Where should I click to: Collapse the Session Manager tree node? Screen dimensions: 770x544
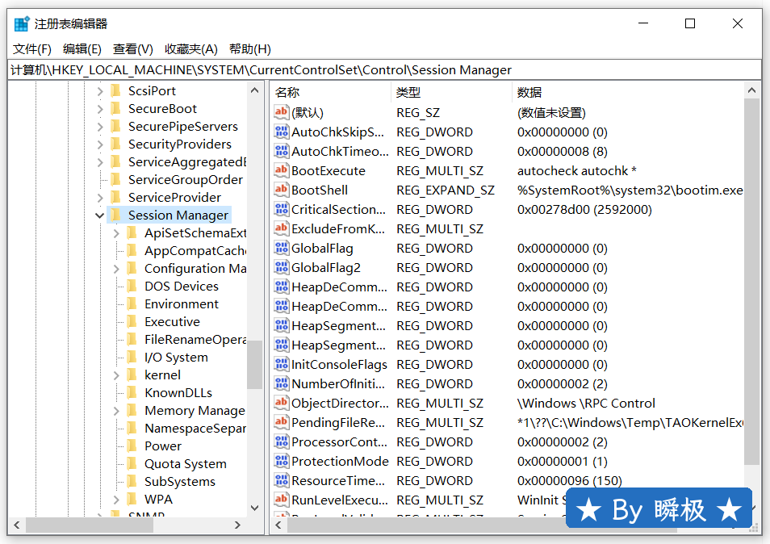[x=99, y=216]
